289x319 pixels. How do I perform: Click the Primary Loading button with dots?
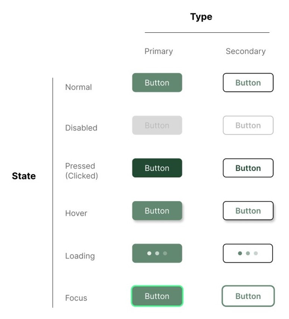coord(157,253)
